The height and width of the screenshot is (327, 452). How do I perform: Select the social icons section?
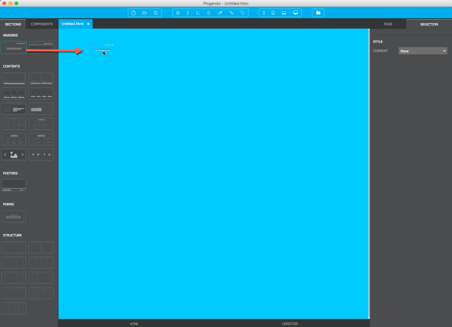[x=41, y=154]
